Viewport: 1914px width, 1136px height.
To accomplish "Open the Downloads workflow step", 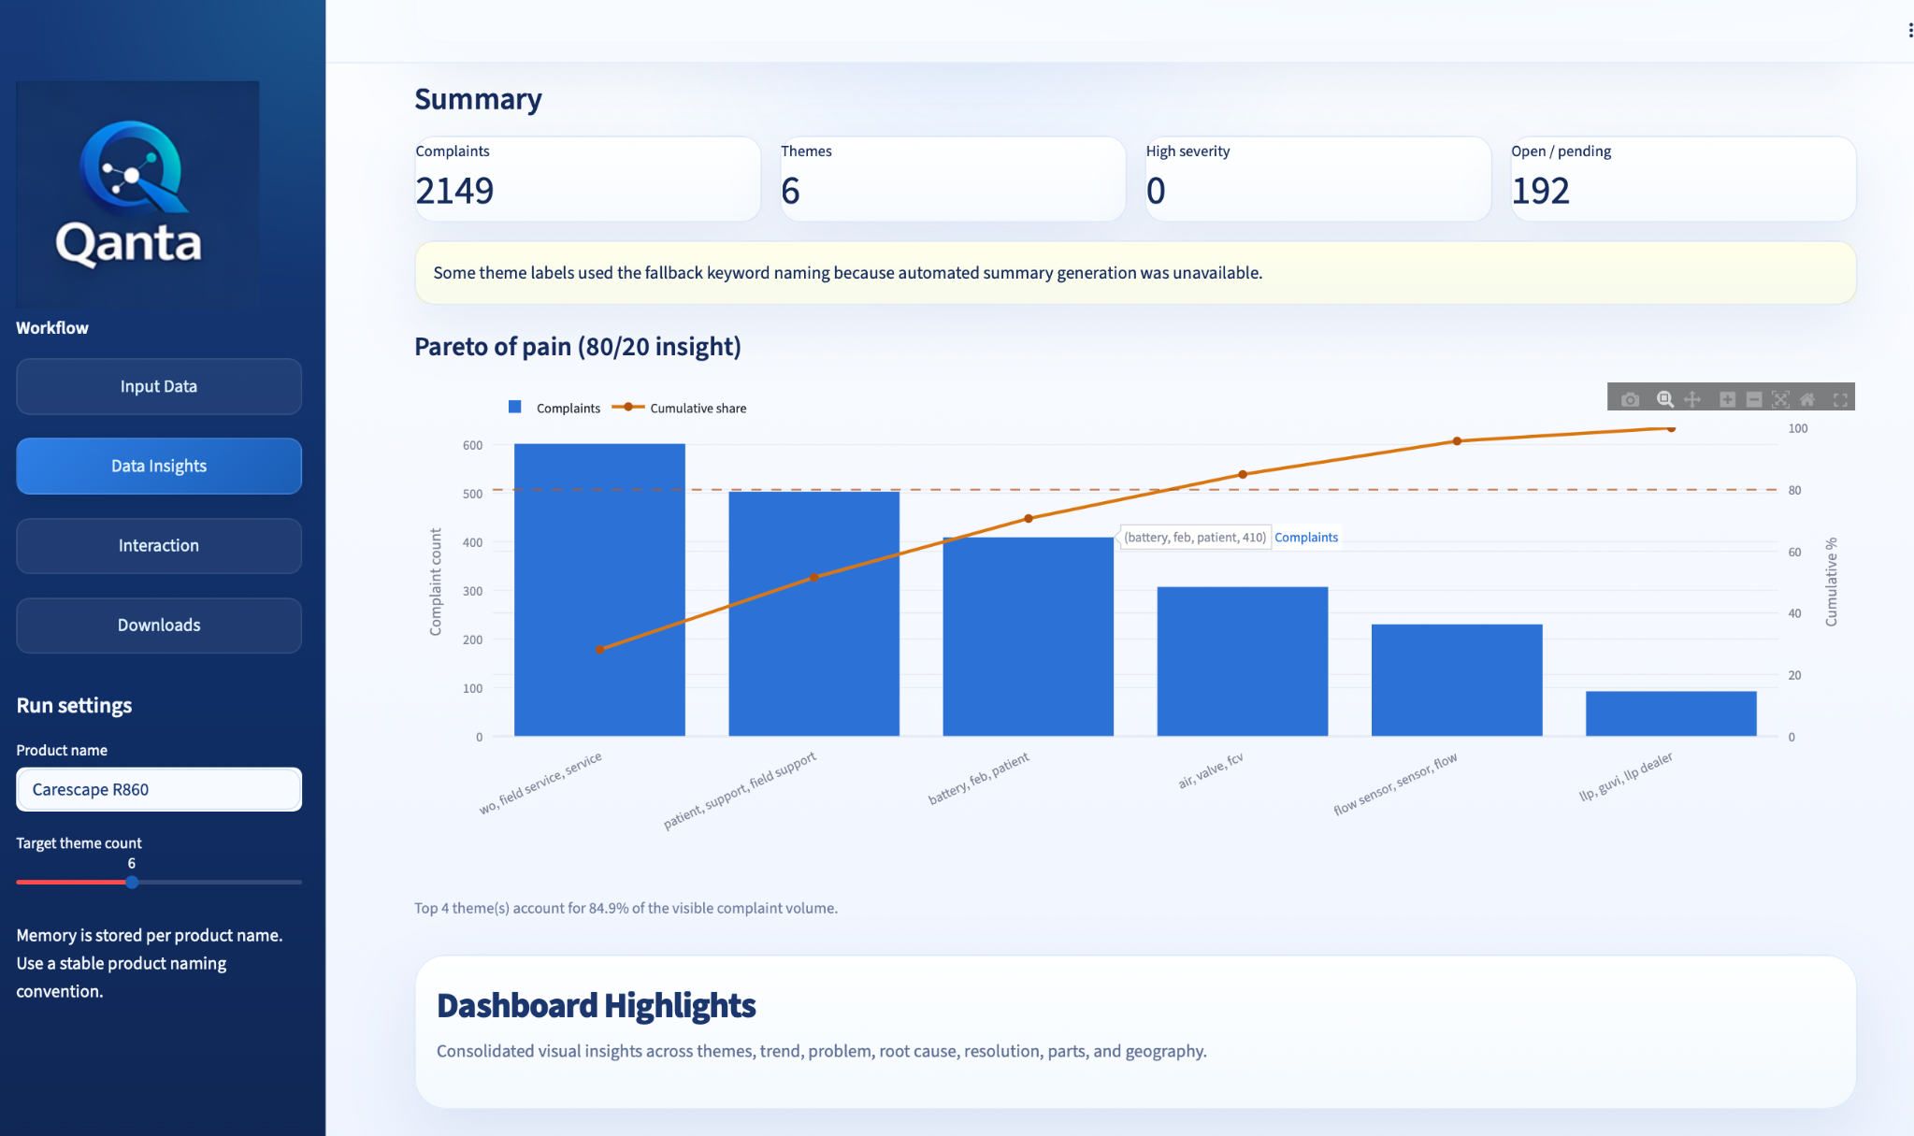I will pyautogui.click(x=159, y=625).
